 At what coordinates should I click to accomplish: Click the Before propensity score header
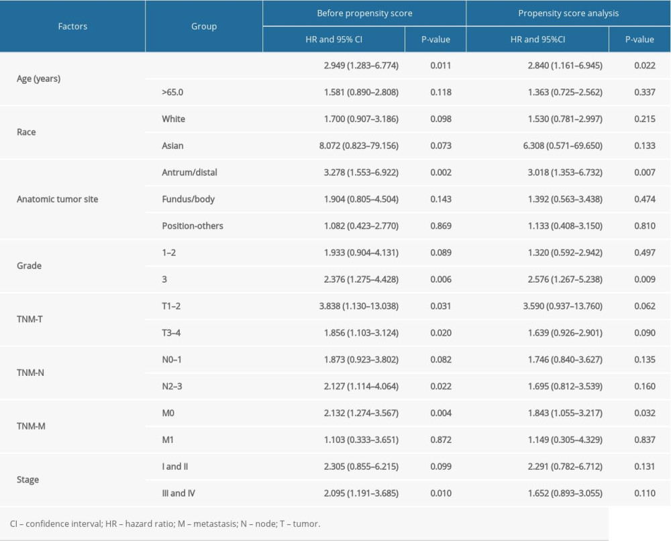point(365,12)
